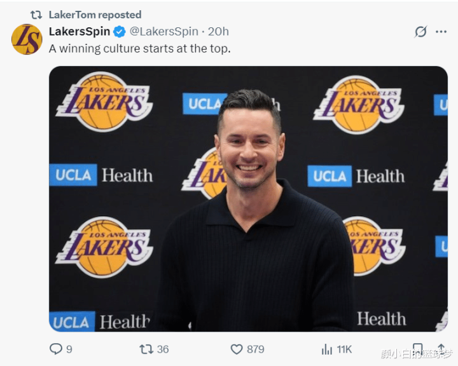Click the LakerTom reposted label
Viewport: 458px width, 366px height.
(x=95, y=15)
